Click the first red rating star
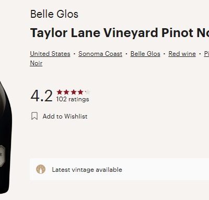Screen dimensions: 209x200 60,92
